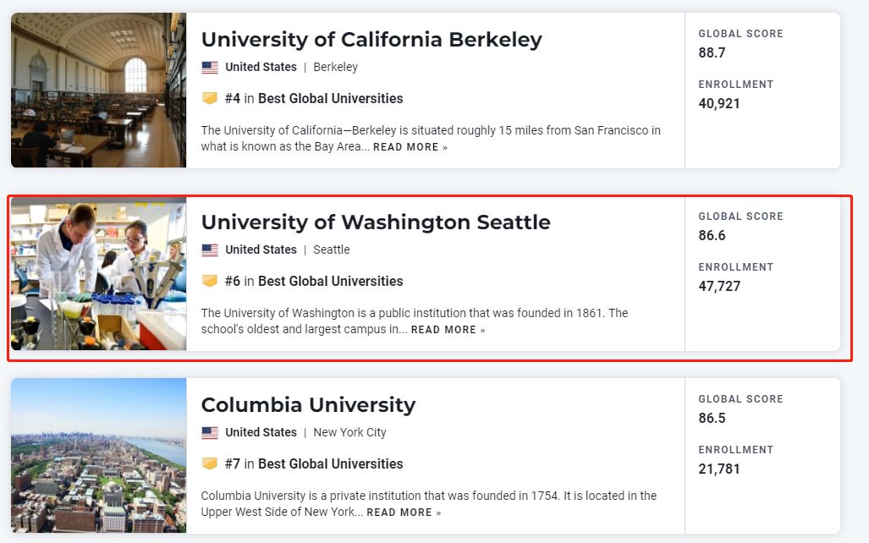Click READ MORE under the Berkeley description
The image size is (869, 543).
pos(410,147)
